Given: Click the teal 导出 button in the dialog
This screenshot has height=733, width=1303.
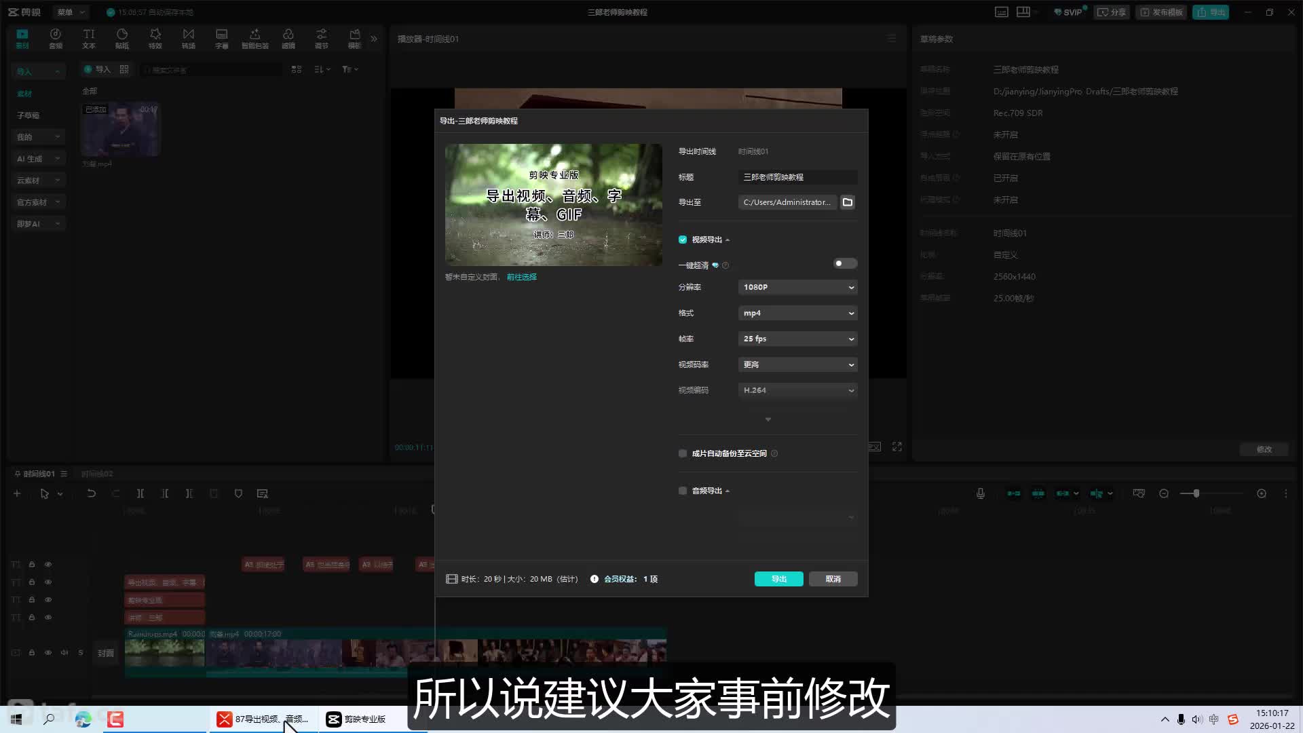Looking at the screenshot, I should tap(778, 579).
